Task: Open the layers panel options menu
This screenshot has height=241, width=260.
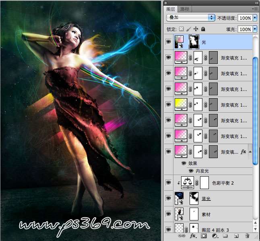Action: click(x=255, y=9)
